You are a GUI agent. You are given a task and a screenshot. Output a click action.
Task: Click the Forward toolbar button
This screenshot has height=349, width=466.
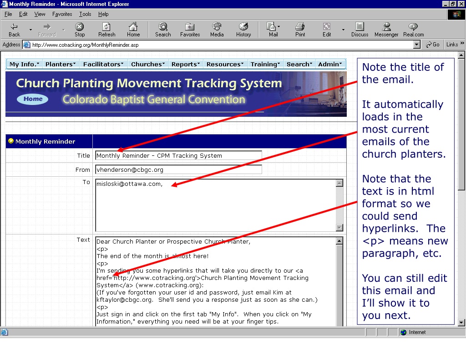[x=47, y=30]
